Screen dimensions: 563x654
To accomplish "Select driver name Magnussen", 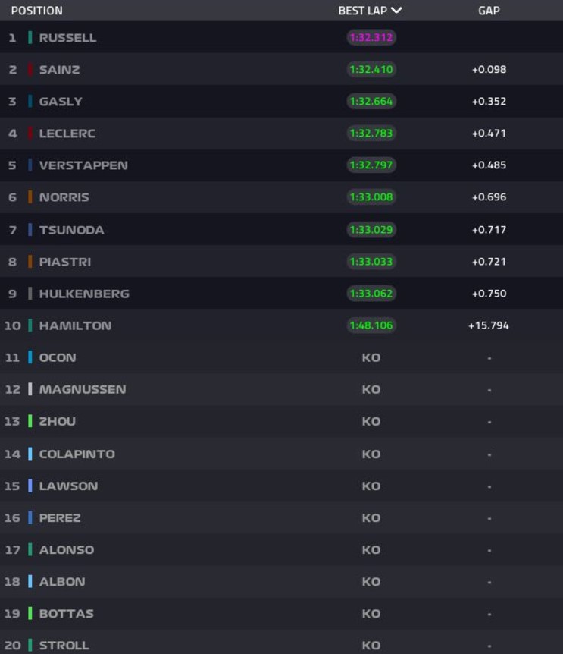I will tap(83, 389).
